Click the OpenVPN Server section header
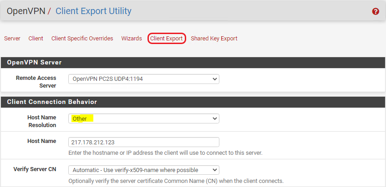Viewport: 386px width, 187px height. pyautogui.click(x=193, y=62)
